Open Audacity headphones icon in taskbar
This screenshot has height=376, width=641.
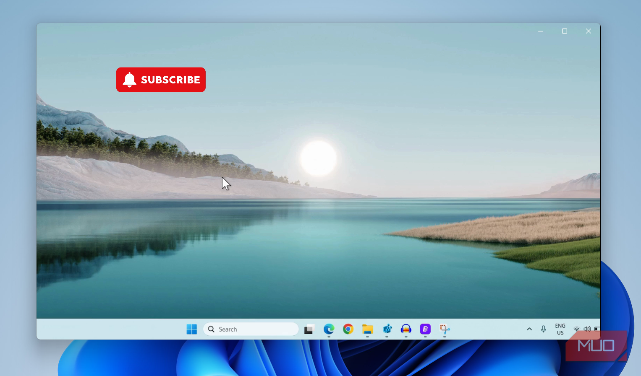(406, 329)
